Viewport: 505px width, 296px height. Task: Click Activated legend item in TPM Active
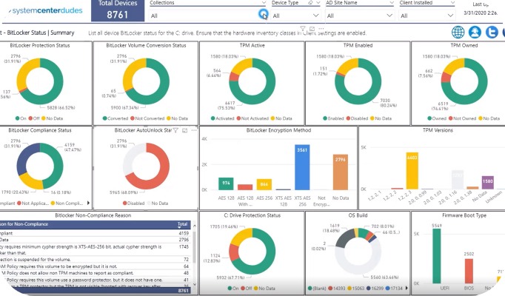coord(222,118)
